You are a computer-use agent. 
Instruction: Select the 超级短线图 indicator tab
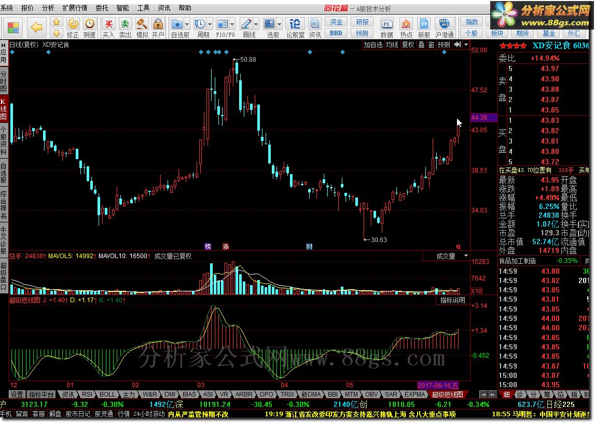tap(447, 394)
